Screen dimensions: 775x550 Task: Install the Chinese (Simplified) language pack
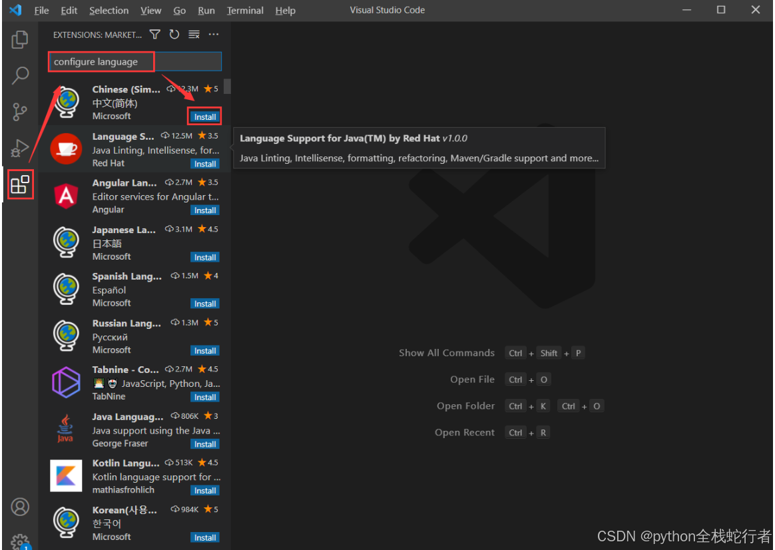tap(204, 117)
